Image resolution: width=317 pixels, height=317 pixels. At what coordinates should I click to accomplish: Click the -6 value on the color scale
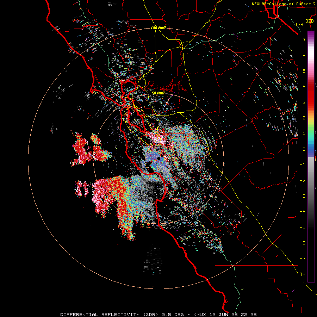pos(303,243)
